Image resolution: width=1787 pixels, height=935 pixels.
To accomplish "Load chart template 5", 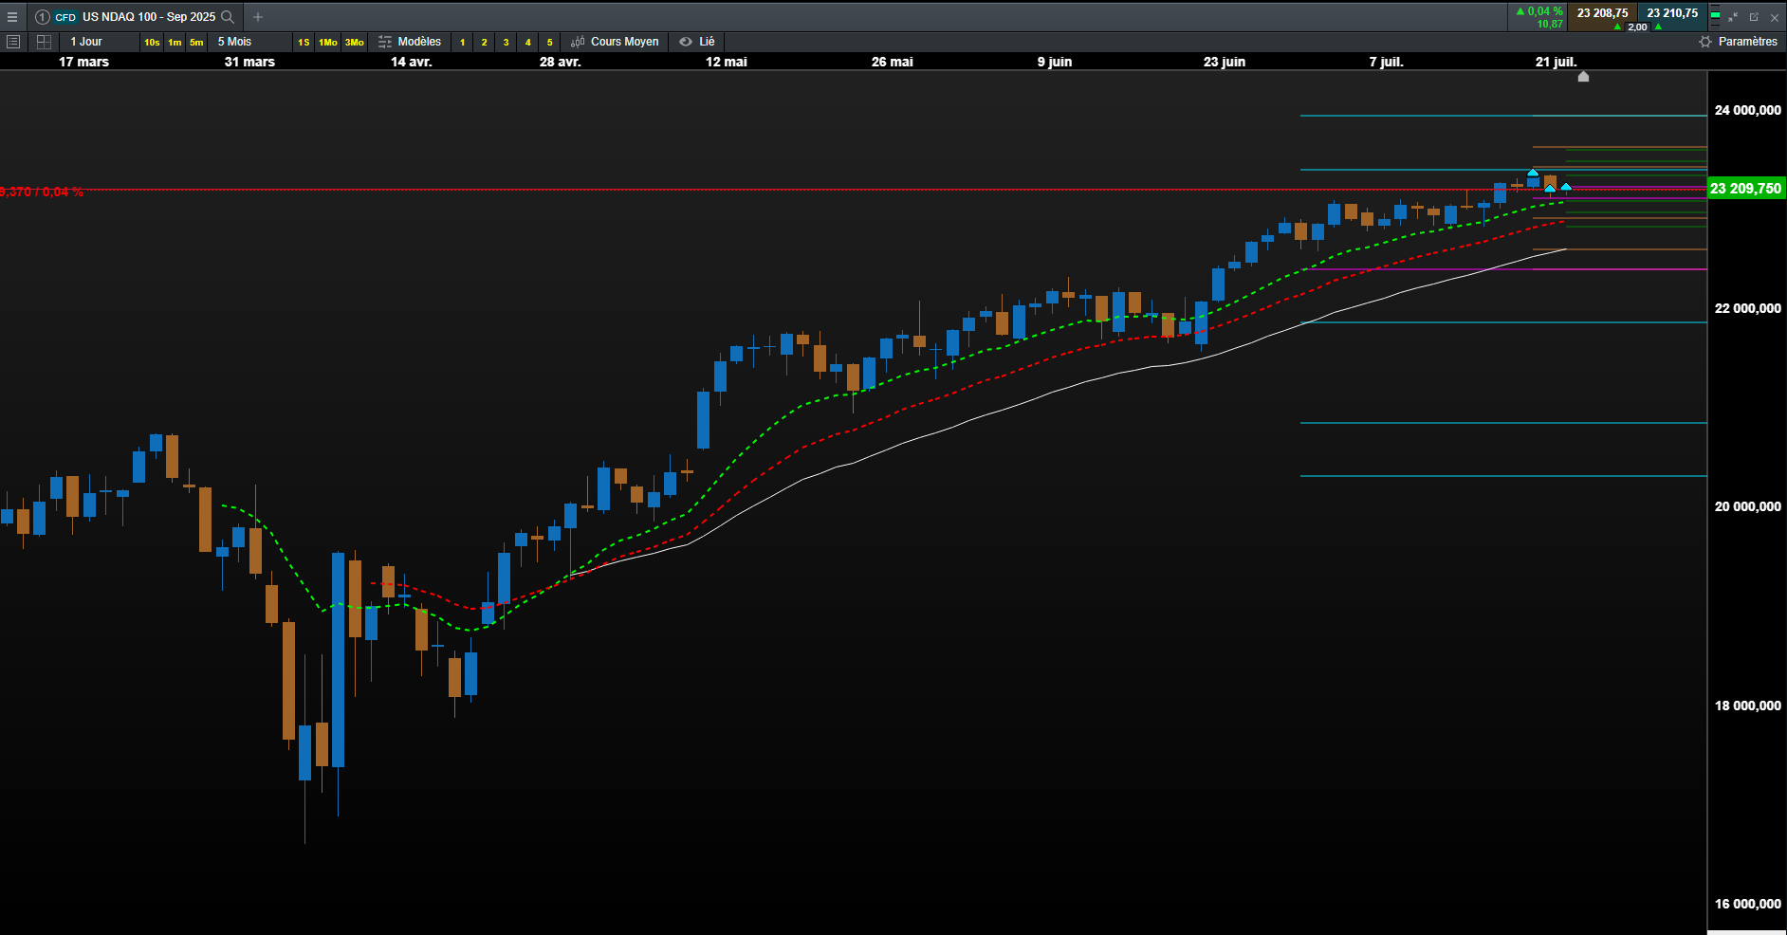I will point(550,42).
